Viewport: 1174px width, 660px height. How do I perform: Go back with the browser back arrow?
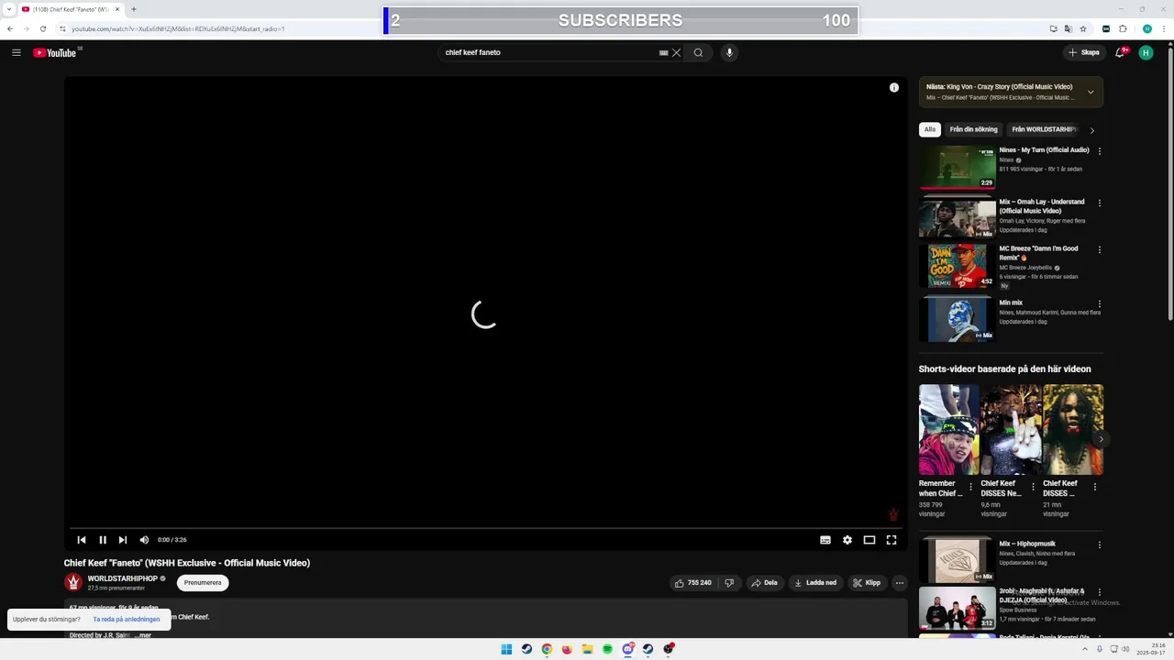(10, 28)
